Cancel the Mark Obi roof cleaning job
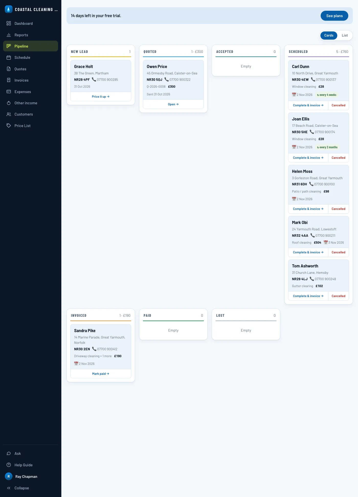The width and height of the screenshot is (358, 497). (339, 252)
